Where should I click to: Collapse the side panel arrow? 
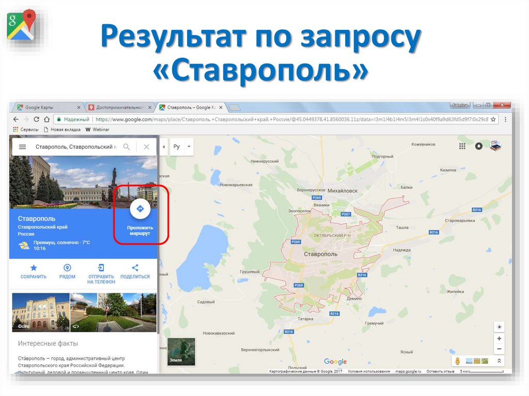pyautogui.click(x=164, y=147)
